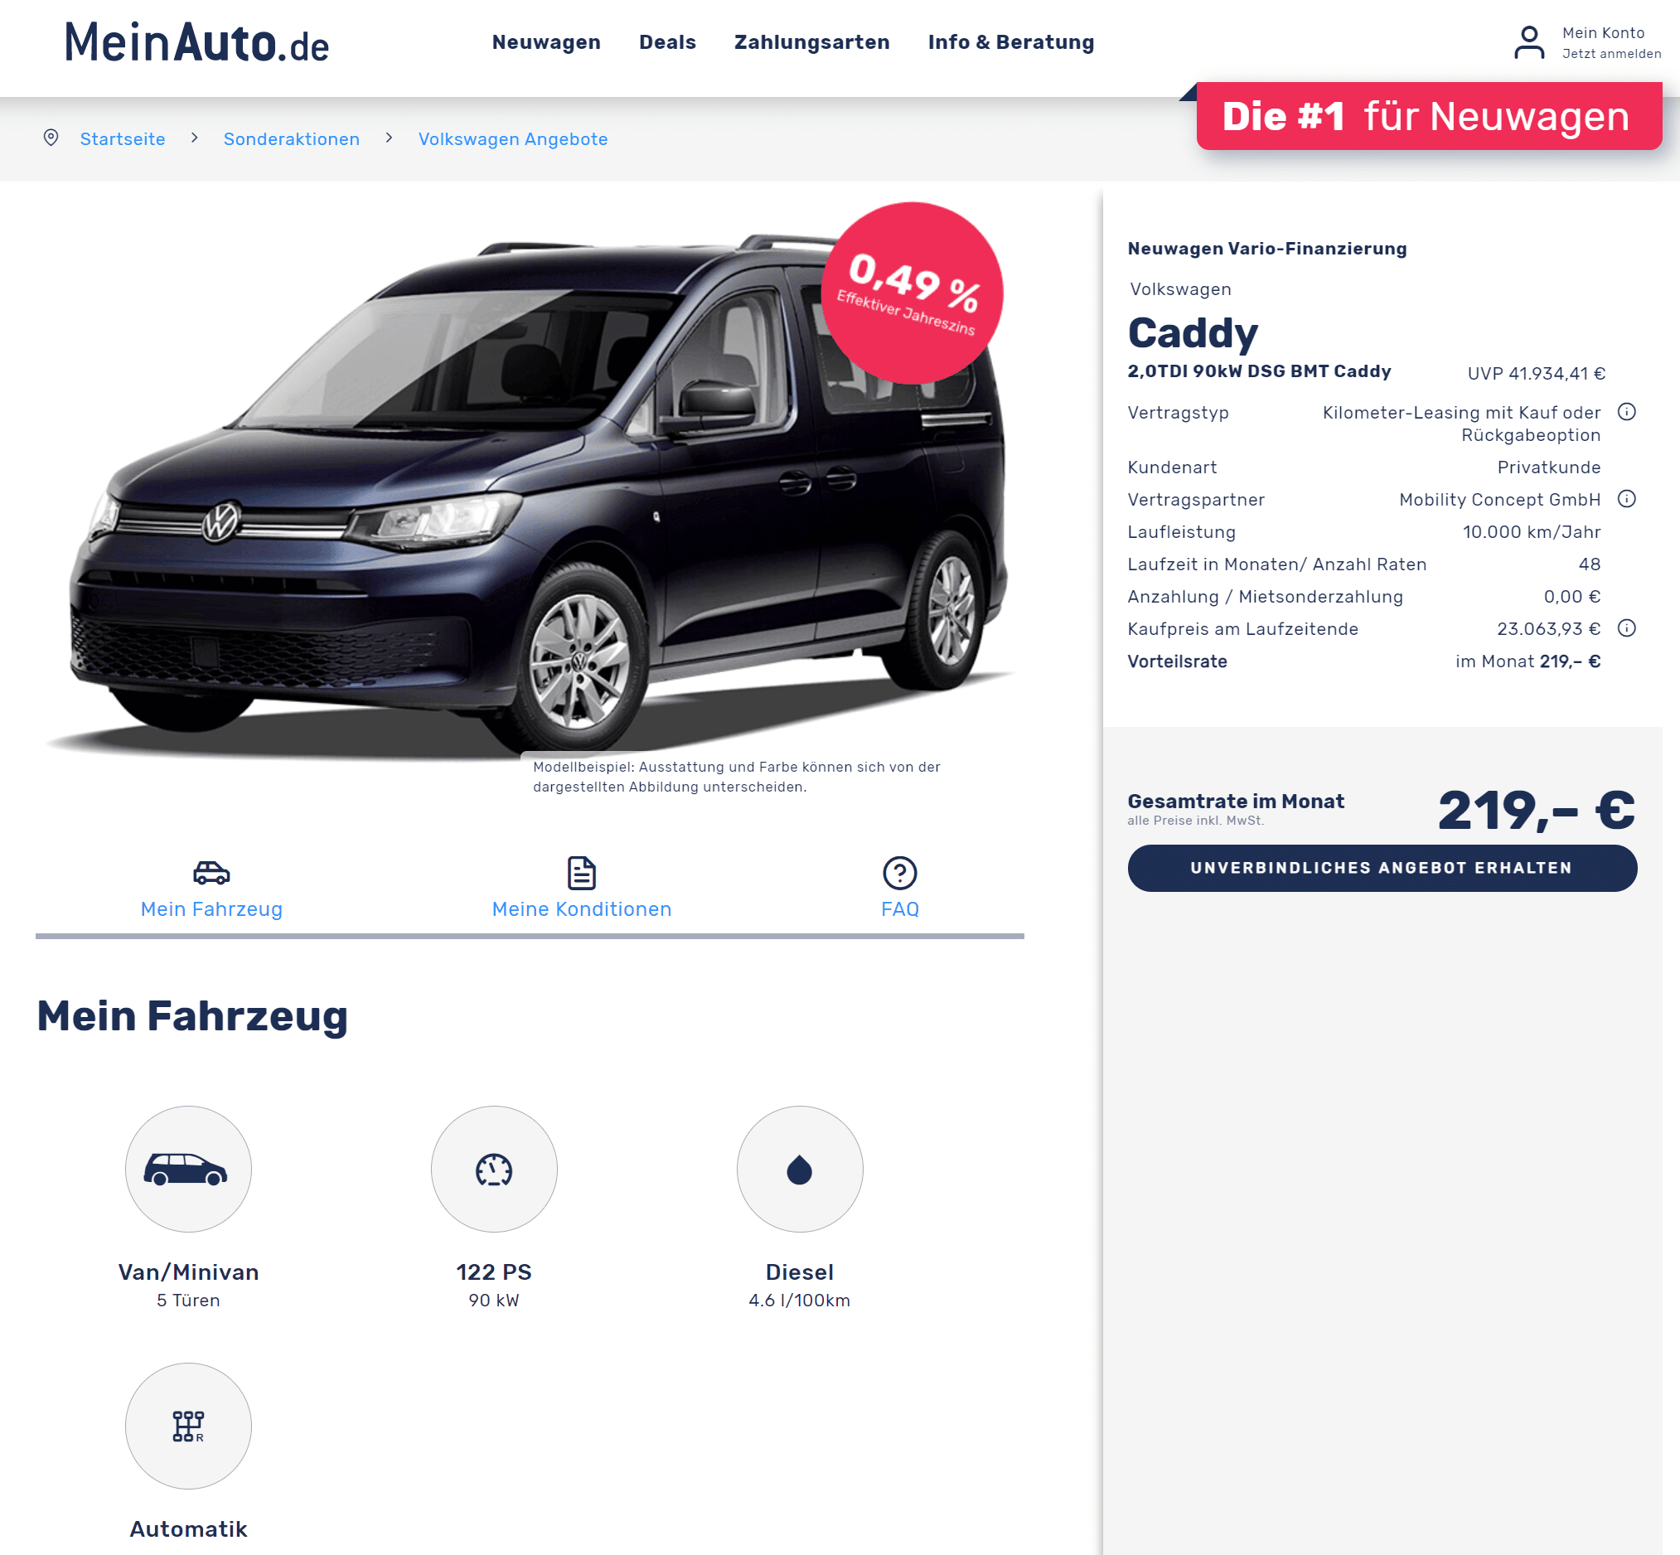Open the Neuwagen menu
The height and width of the screenshot is (1555, 1680).
(x=546, y=42)
